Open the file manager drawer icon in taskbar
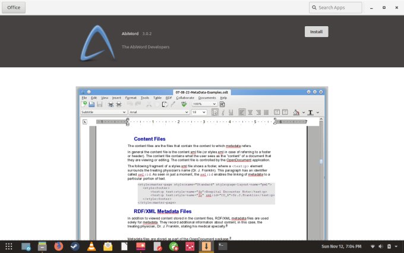Viewport: 404px width, 253px height. pyautogui.click(x=42, y=246)
